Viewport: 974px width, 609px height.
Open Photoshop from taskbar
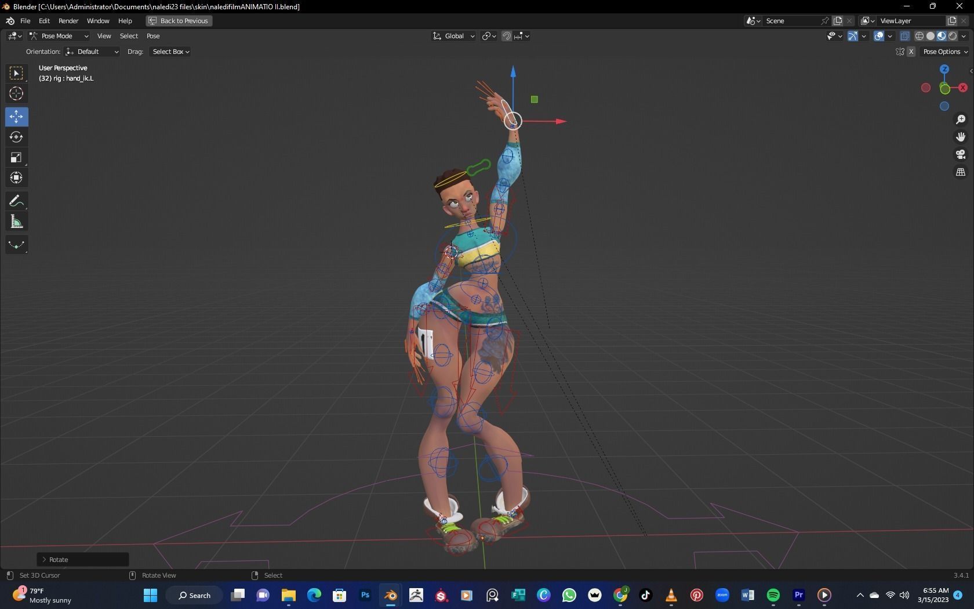click(x=365, y=595)
